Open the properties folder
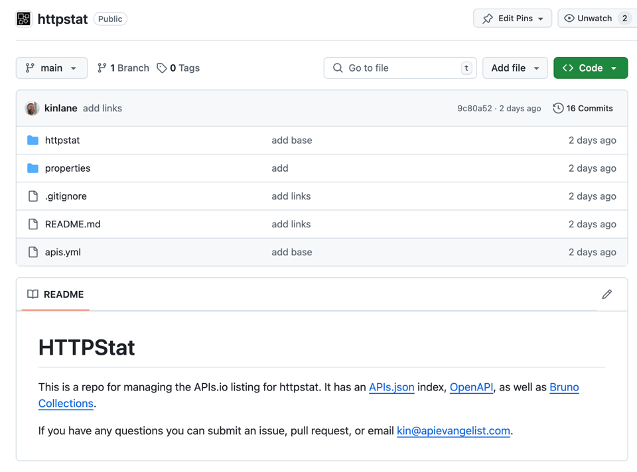637x472 pixels. point(68,168)
